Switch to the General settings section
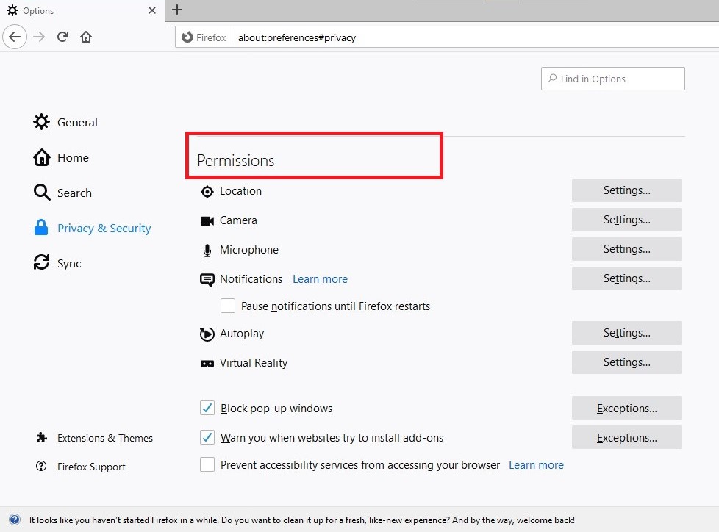The image size is (719, 532). (x=77, y=122)
